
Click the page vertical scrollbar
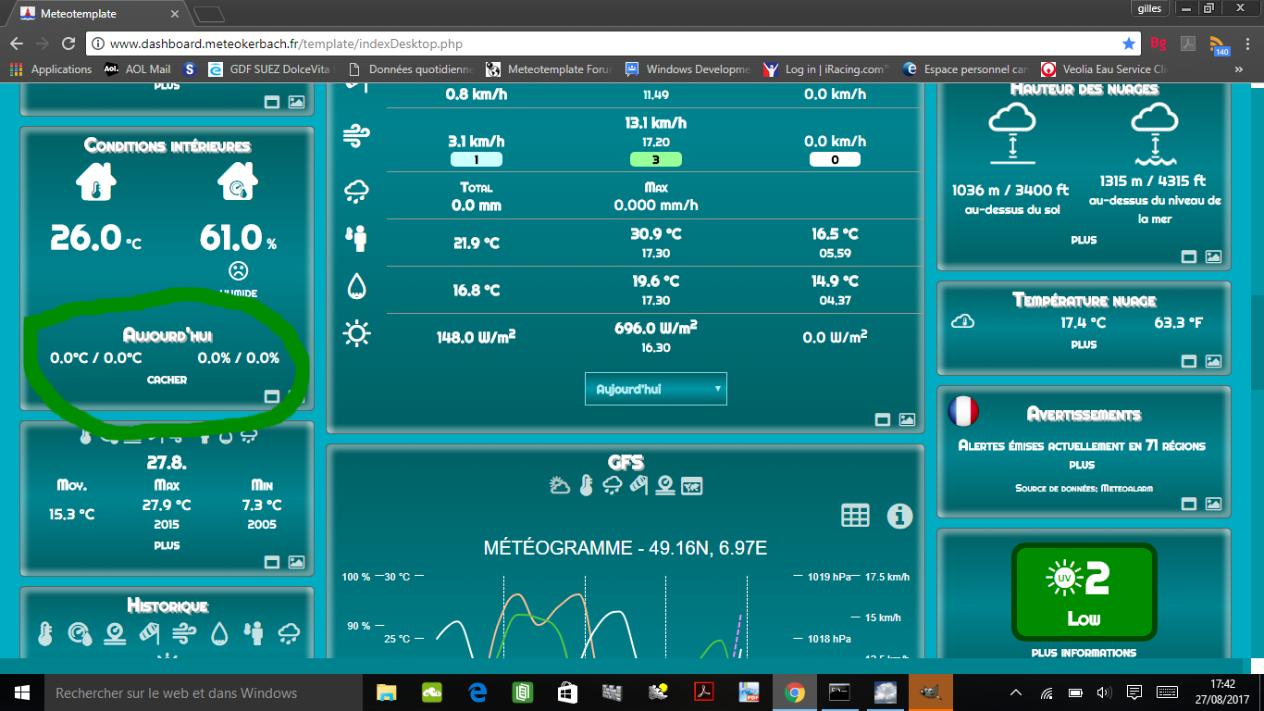(x=1256, y=370)
